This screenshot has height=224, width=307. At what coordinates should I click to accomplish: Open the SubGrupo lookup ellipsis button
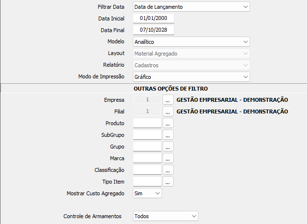click(x=168, y=135)
